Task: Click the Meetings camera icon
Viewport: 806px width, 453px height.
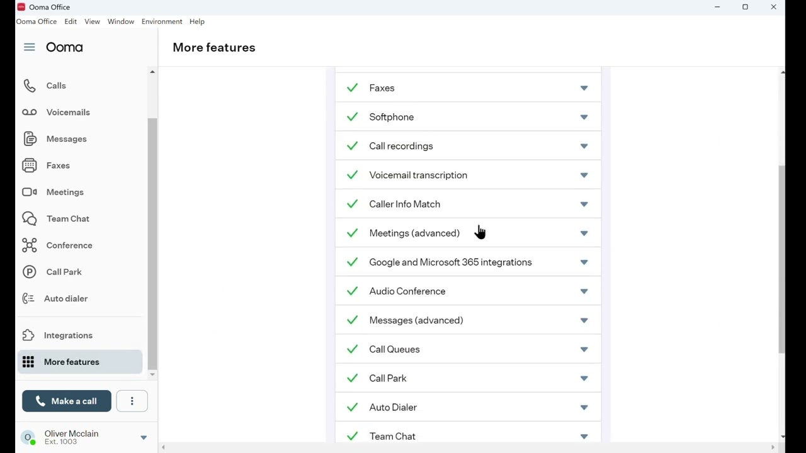Action: (30, 192)
